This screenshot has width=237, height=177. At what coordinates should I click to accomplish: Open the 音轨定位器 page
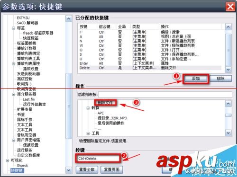pyautogui.click(x=27, y=135)
